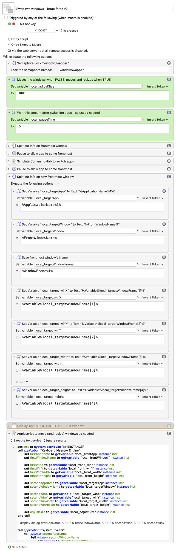Viewport: 176px width, 551px height.
Task: Click Insert Token for local_adjustSize action
Action: (158, 87)
